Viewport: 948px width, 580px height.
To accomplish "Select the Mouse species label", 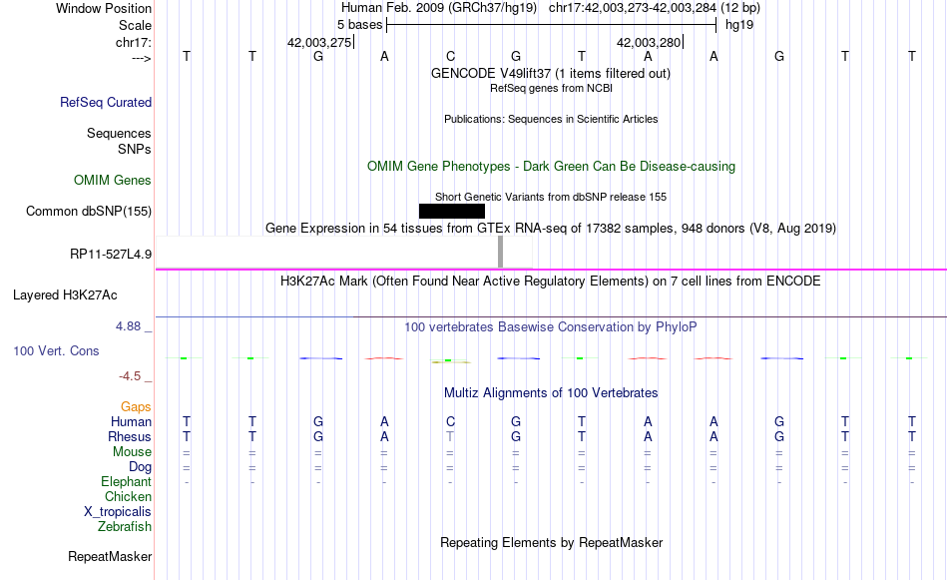I will click(x=133, y=452).
